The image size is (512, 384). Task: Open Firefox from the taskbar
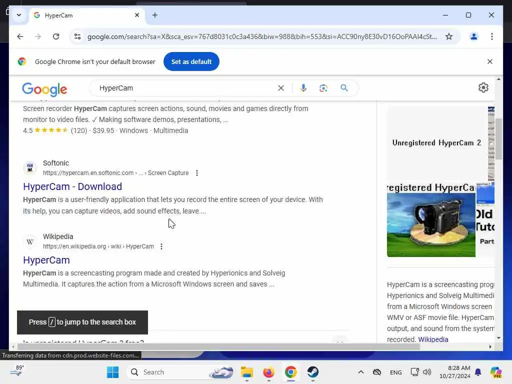[x=268, y=372]
